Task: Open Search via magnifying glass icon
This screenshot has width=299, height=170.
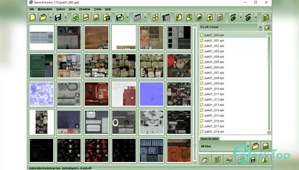Action: (189, 17)
